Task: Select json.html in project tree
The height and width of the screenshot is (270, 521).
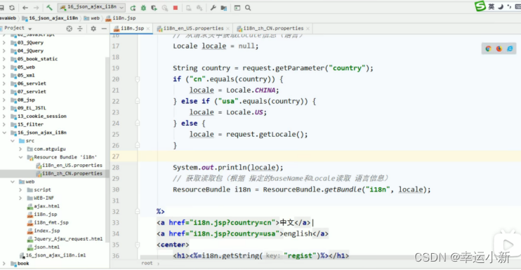Action: [x=44, y=247]
